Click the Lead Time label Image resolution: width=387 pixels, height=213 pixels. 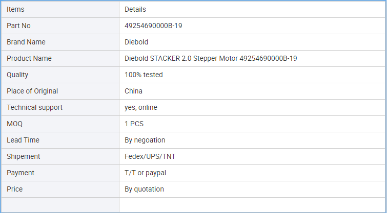coord(23,140)
